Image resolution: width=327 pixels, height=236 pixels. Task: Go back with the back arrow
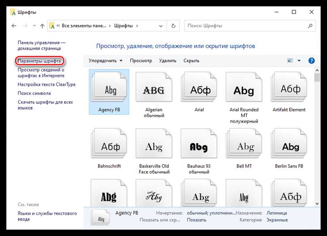(14, 26)
